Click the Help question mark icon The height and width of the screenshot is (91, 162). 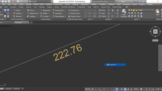(143, 2)
